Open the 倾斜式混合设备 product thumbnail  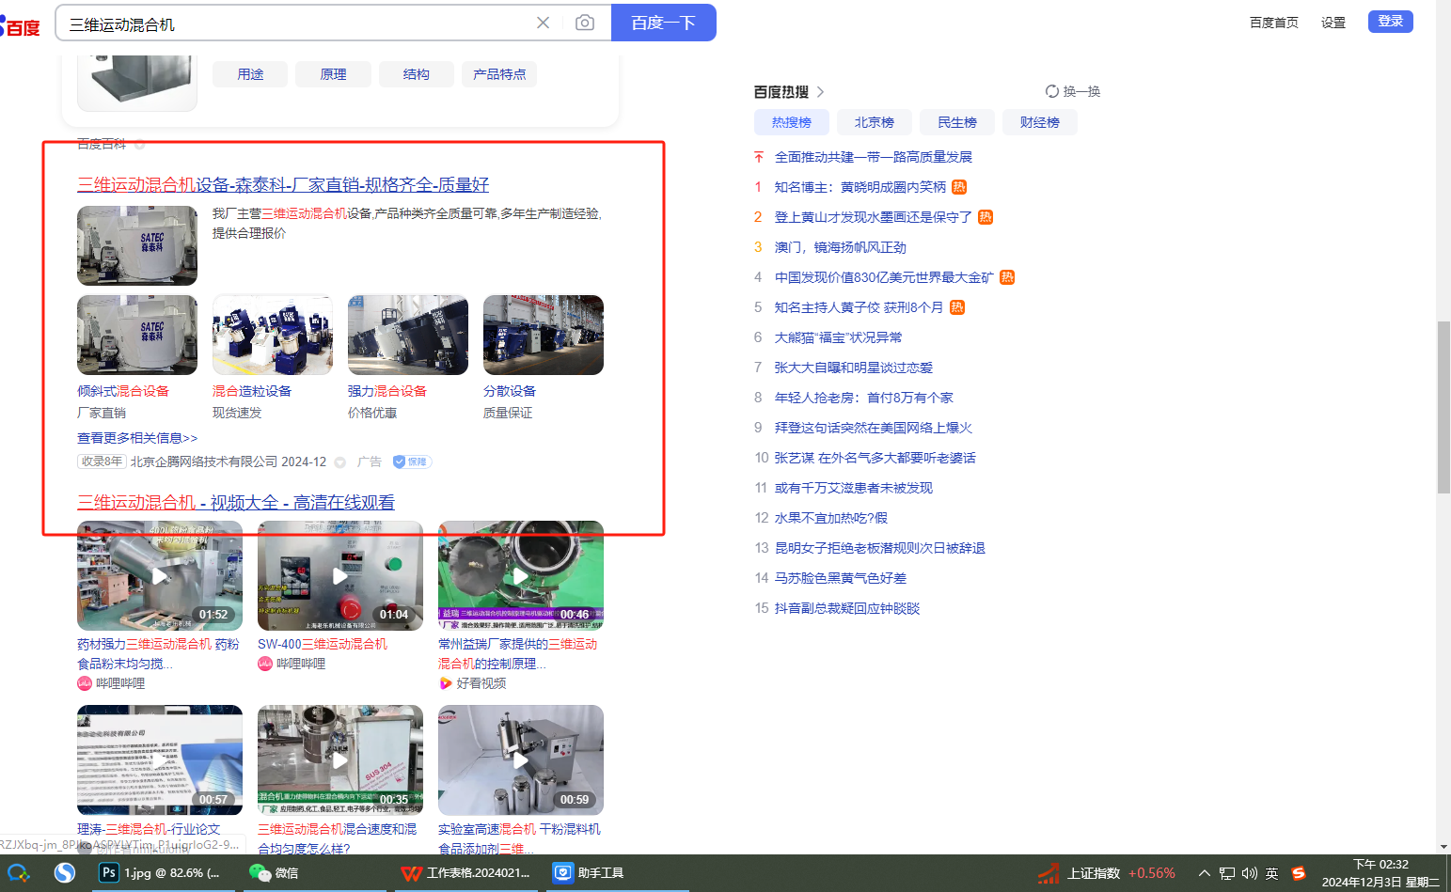point(137,335)
